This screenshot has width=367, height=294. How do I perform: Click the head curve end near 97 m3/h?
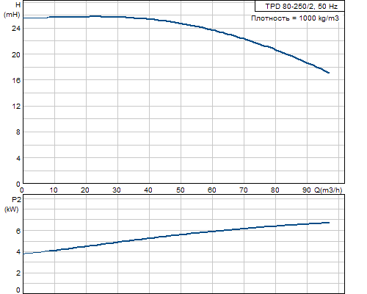click(x=329, y=73)
